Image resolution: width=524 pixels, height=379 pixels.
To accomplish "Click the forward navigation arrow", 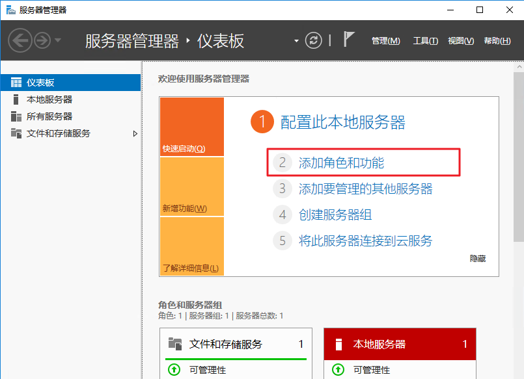I will point(42,41).
